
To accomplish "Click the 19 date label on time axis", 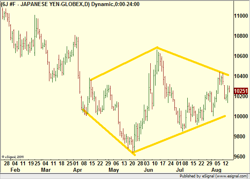I will point(31,164).
